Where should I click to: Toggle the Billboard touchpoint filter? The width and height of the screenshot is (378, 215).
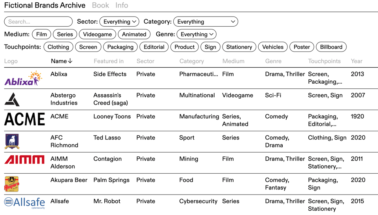coord(331,47)
